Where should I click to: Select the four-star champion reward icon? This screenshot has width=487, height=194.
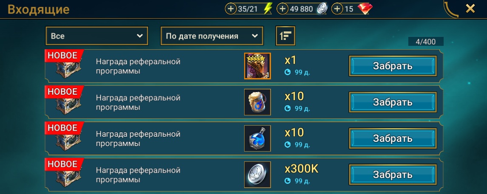point(257,66)
